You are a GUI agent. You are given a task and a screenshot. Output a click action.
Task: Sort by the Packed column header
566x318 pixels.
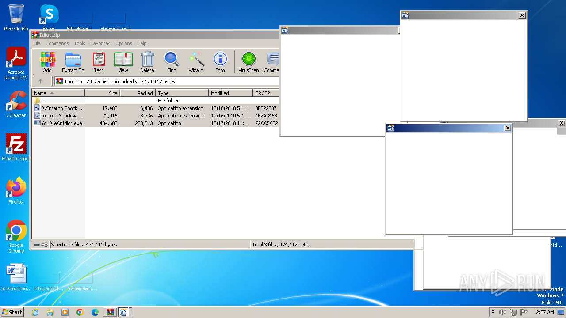click(x=138, y=93)
